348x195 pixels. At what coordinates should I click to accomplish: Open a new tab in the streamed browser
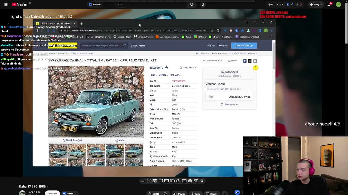click(81, 24)
